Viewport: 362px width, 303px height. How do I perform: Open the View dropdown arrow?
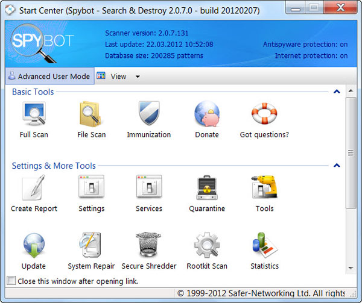(x=138, y=77)
